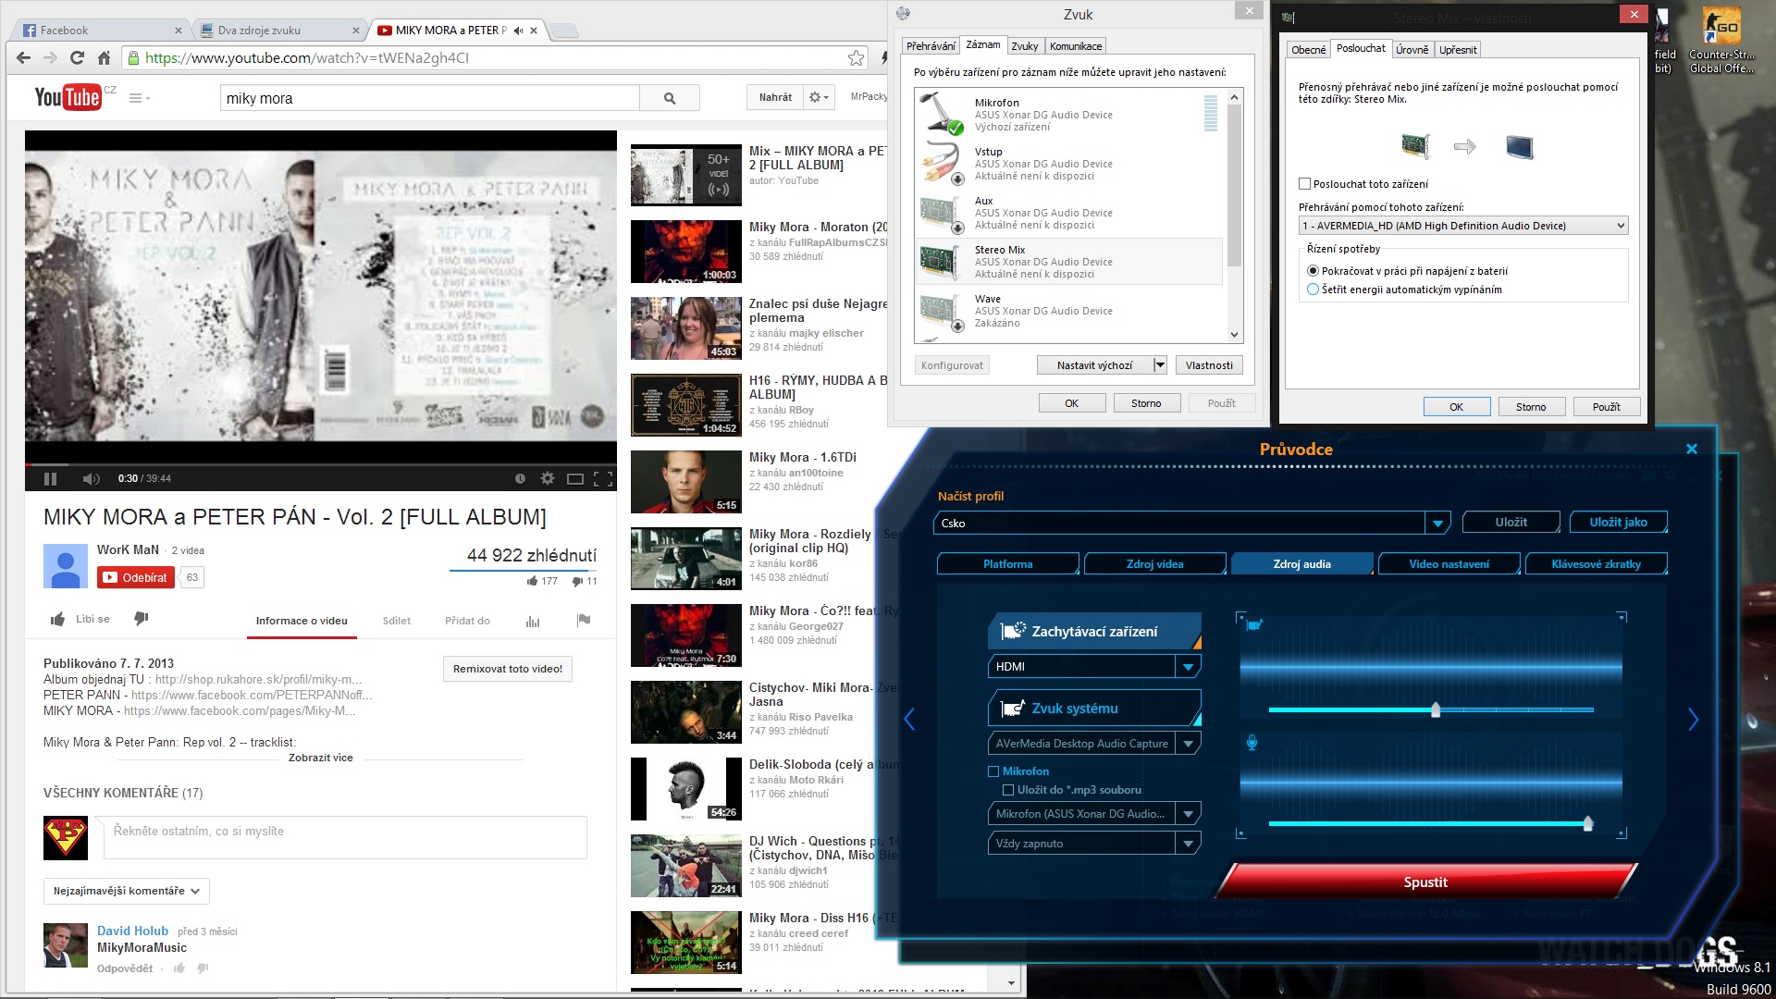Enable Poslouchat toto zařízení checkbox

pyautogui.click(x=1304, y=184)
